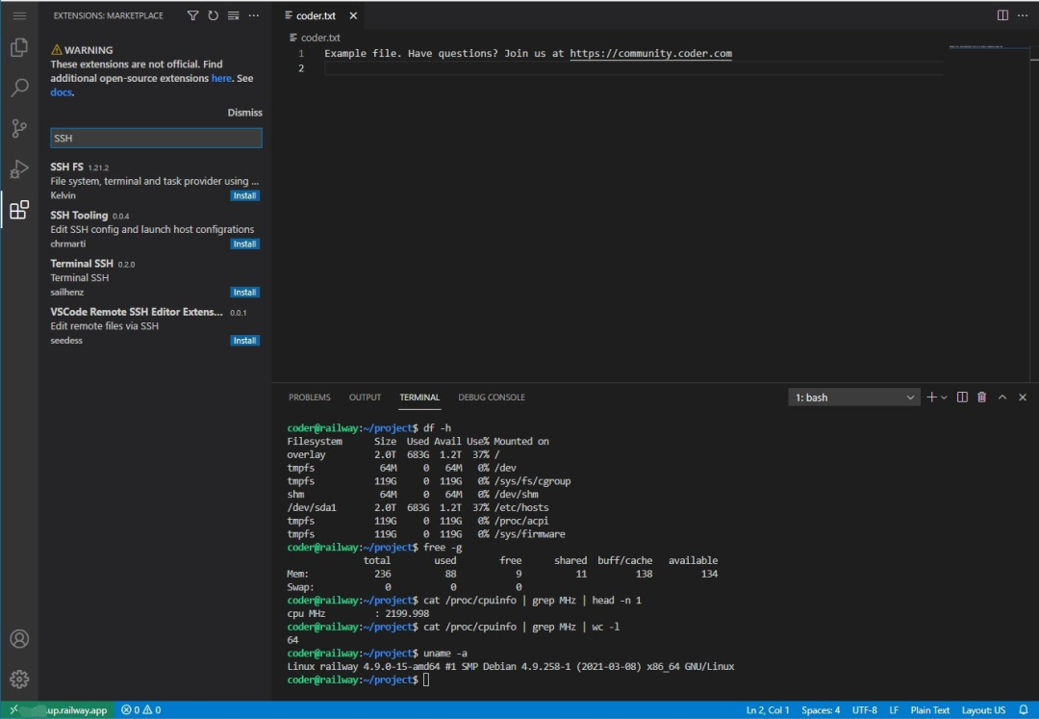Open Source Control from the activity bar

19,128
